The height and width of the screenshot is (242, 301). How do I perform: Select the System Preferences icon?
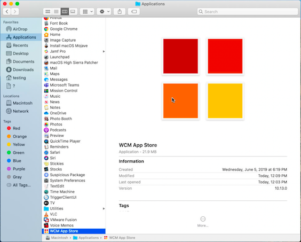[46, 181]
